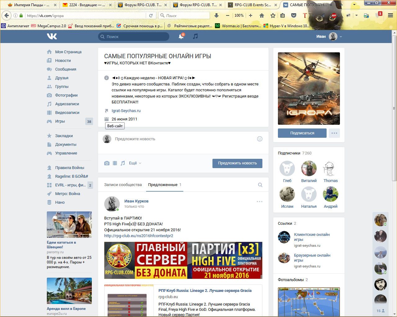Image resolution: width=397 pixels, height=317 pixels.
Task: Select the Предложенные tab
Action: tap(163, 185)
